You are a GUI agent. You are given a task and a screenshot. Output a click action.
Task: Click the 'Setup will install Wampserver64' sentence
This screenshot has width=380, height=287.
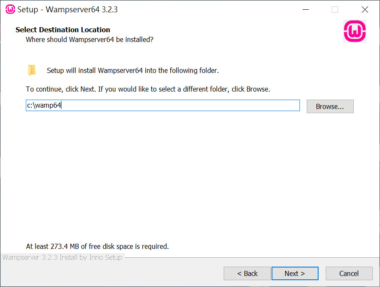133,70
